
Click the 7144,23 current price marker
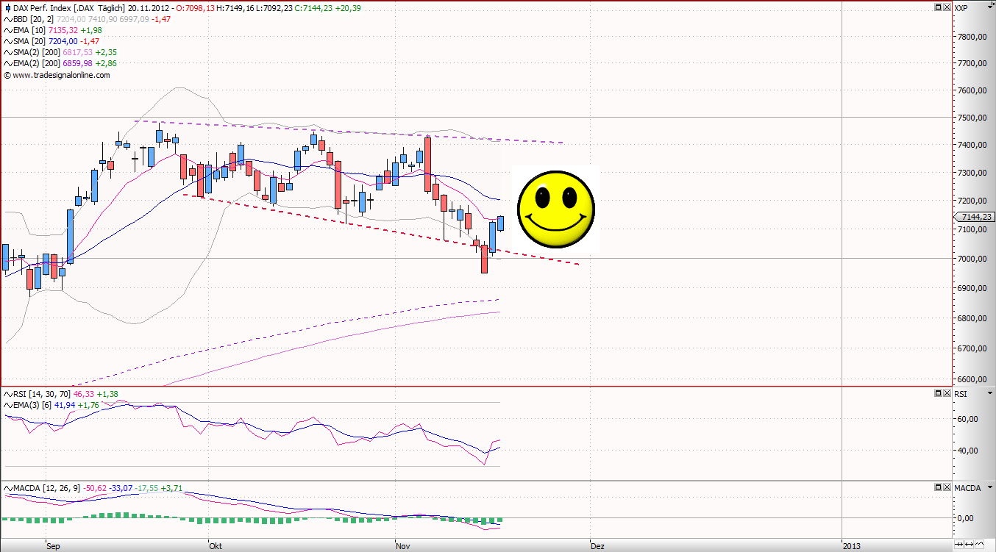[x=974, y=217]
